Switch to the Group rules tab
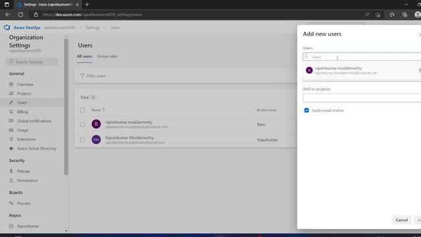The width and height of the screenshot is (421, 237). (x=107, y=56)
